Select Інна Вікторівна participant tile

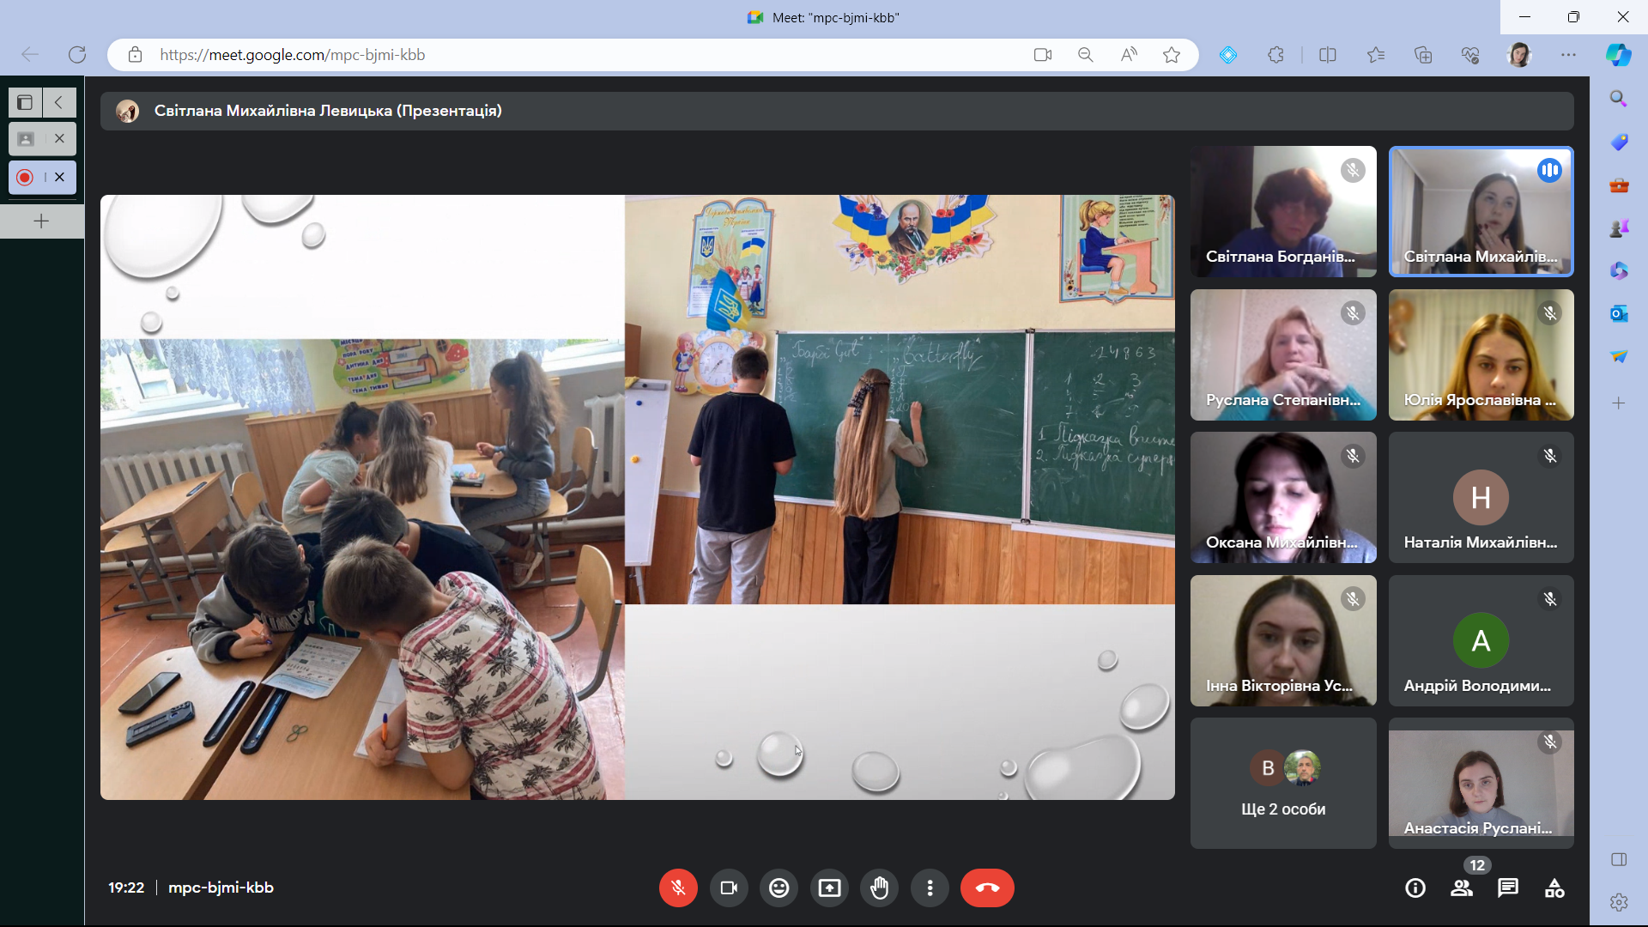(1283, 641)
